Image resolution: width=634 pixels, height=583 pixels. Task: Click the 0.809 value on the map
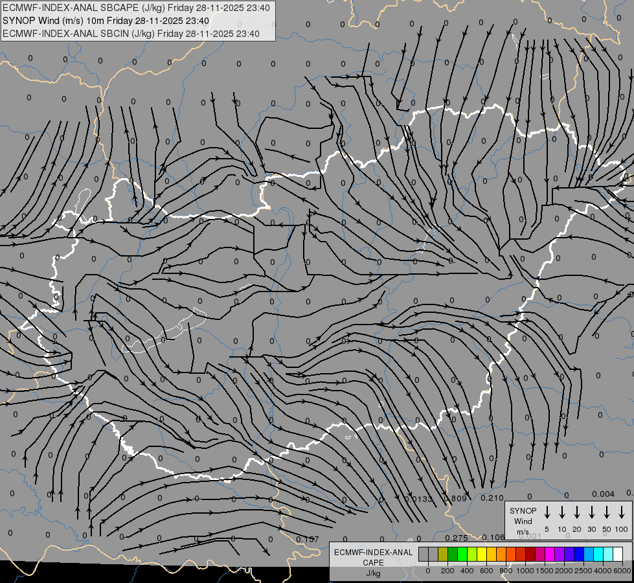(455, 498)
